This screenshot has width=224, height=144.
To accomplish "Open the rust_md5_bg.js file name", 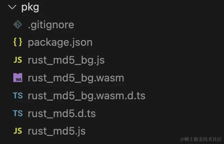I will point(66,60).
